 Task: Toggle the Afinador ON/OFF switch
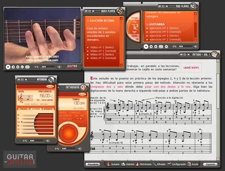tap(50, 86)
